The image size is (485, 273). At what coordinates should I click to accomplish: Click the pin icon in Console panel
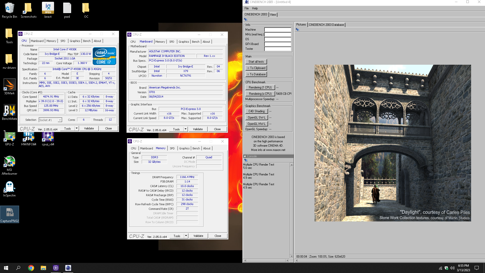(x=246, y=160)
